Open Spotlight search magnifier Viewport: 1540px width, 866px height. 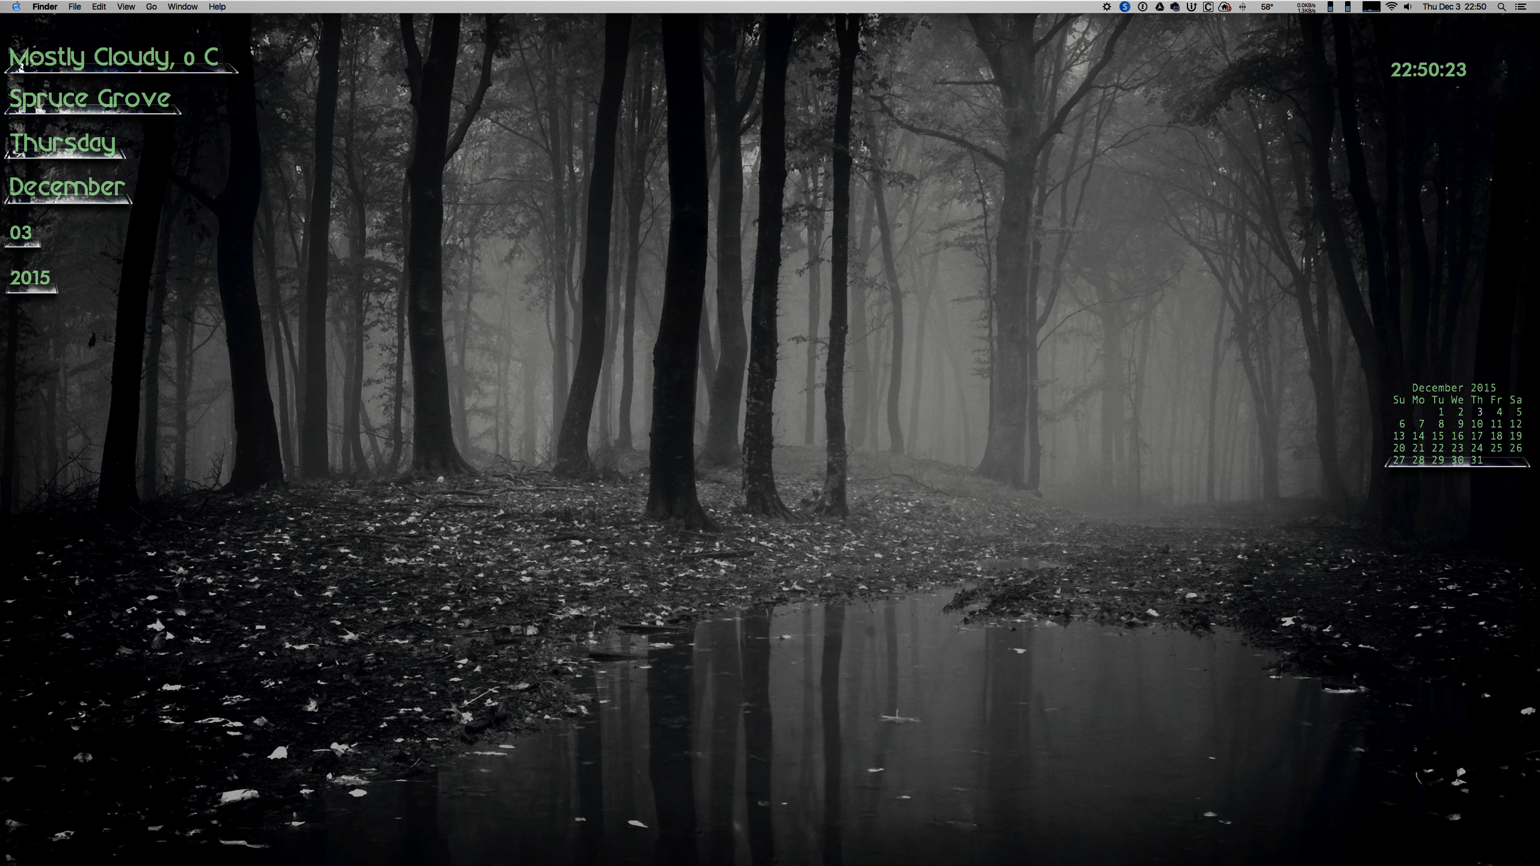(x=1501, y=7)
